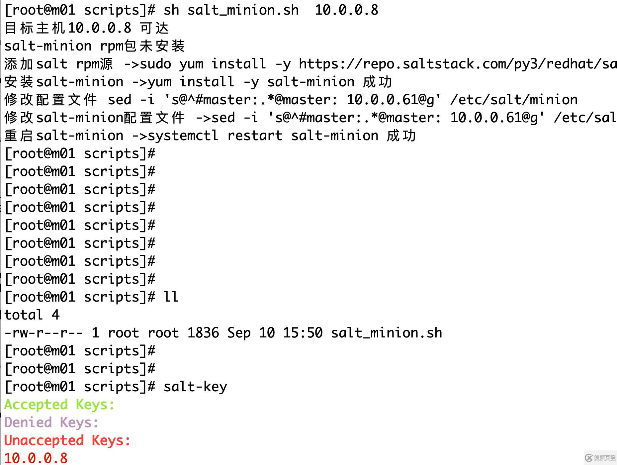The width and height of the screenshot is (617, 465).
Task: Click the "目标主机10.0.0.8 可达" output line
Action: 87,28
